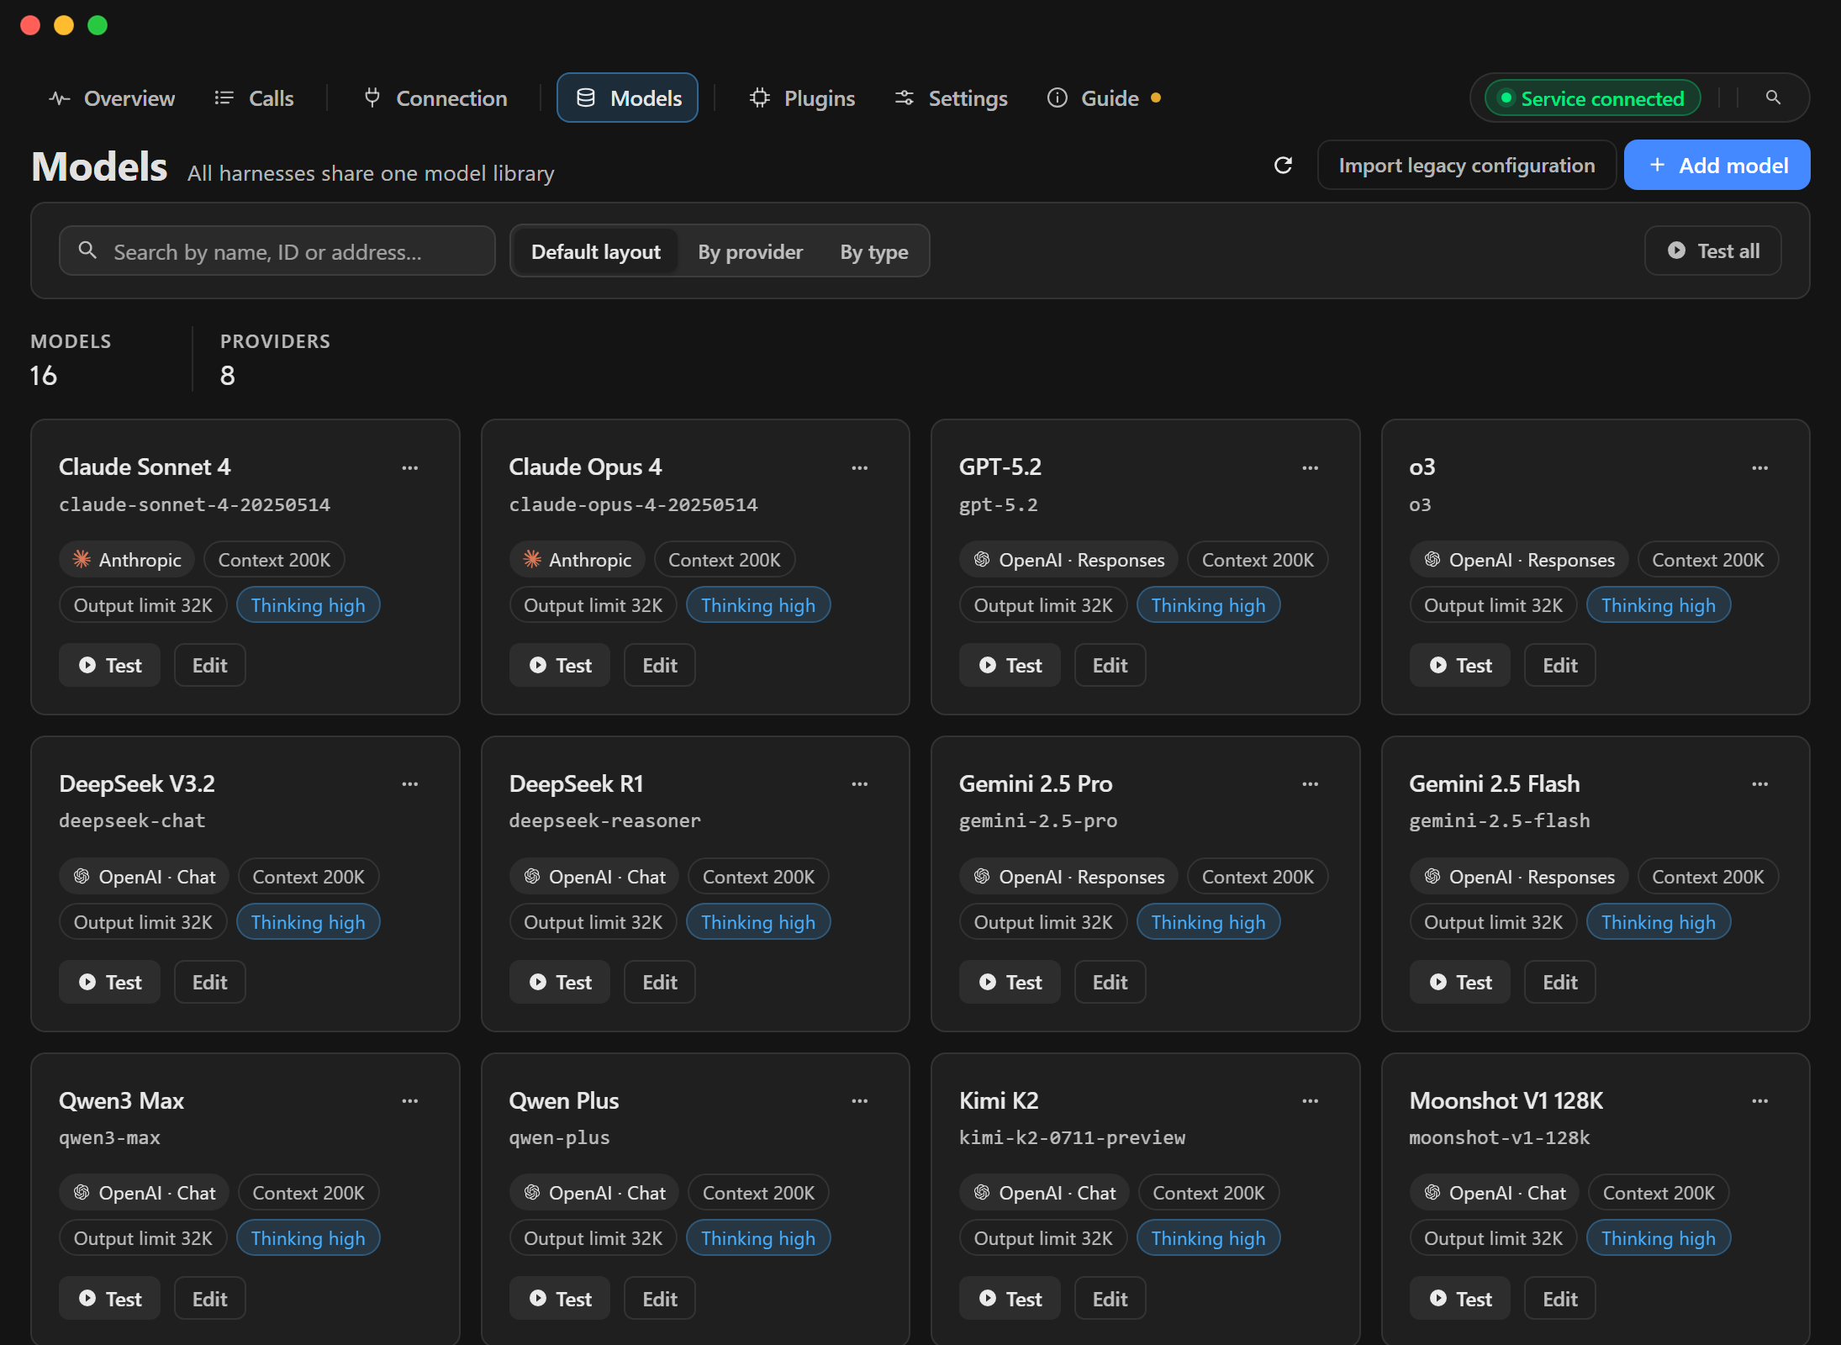Click the refresh models icon
The height and width of the screenshot is (1345, 1841).
pyautogui.click(x=1283, y=166)
